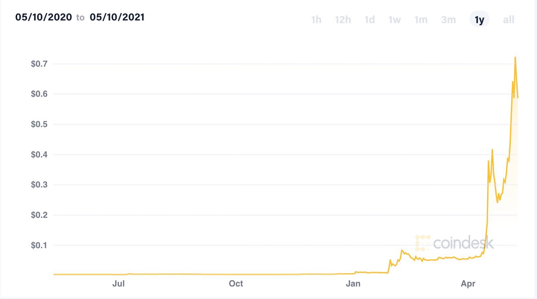The width and height of the screenshot is (537, 299).
Task: Click the CoinDesk logo icon watermark
Action: 423,243
